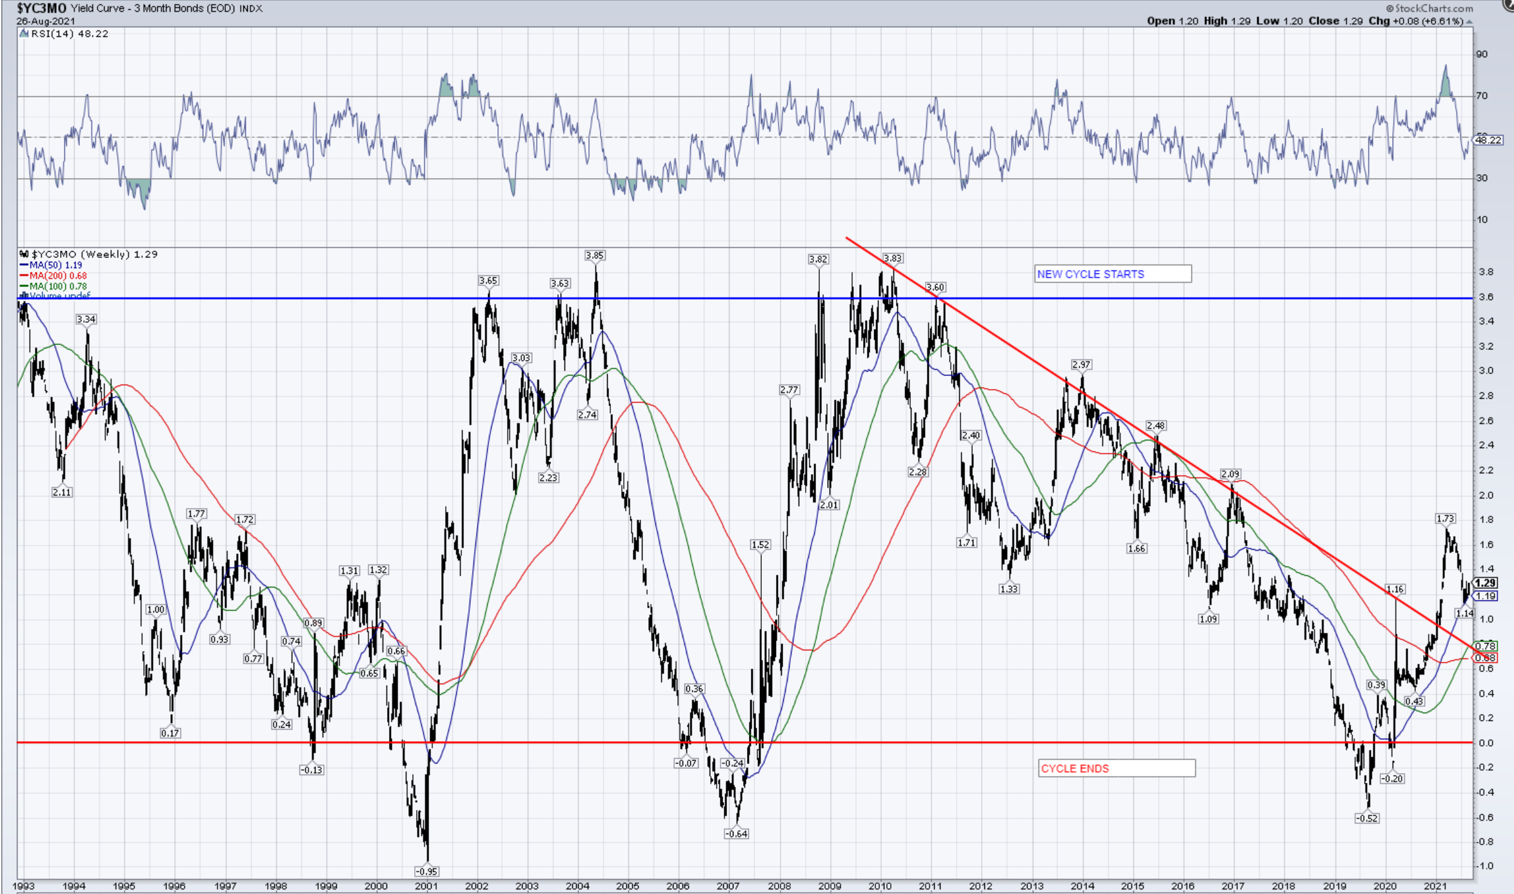
Task: Click the small chart icon beside RSI(14)
Action: click(25, 34)
